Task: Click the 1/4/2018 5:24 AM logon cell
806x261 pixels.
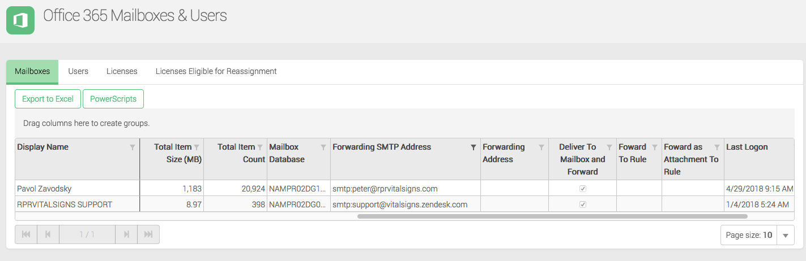Action: 759,205
